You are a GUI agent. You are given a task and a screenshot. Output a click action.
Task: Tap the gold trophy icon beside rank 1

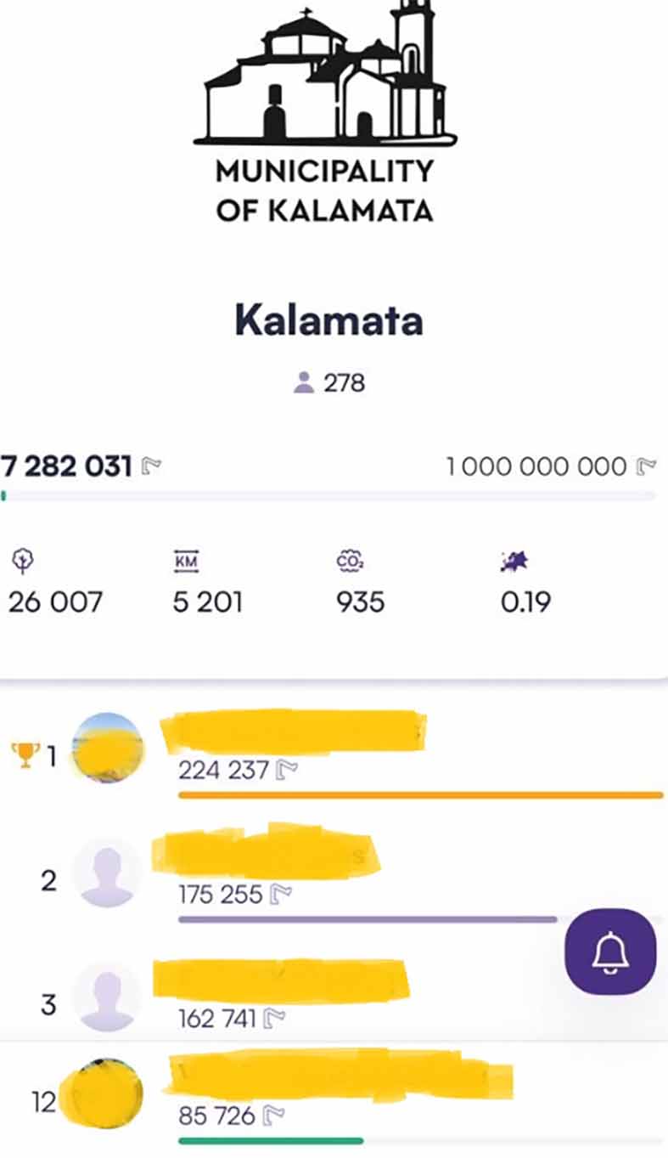click(25, 754)
